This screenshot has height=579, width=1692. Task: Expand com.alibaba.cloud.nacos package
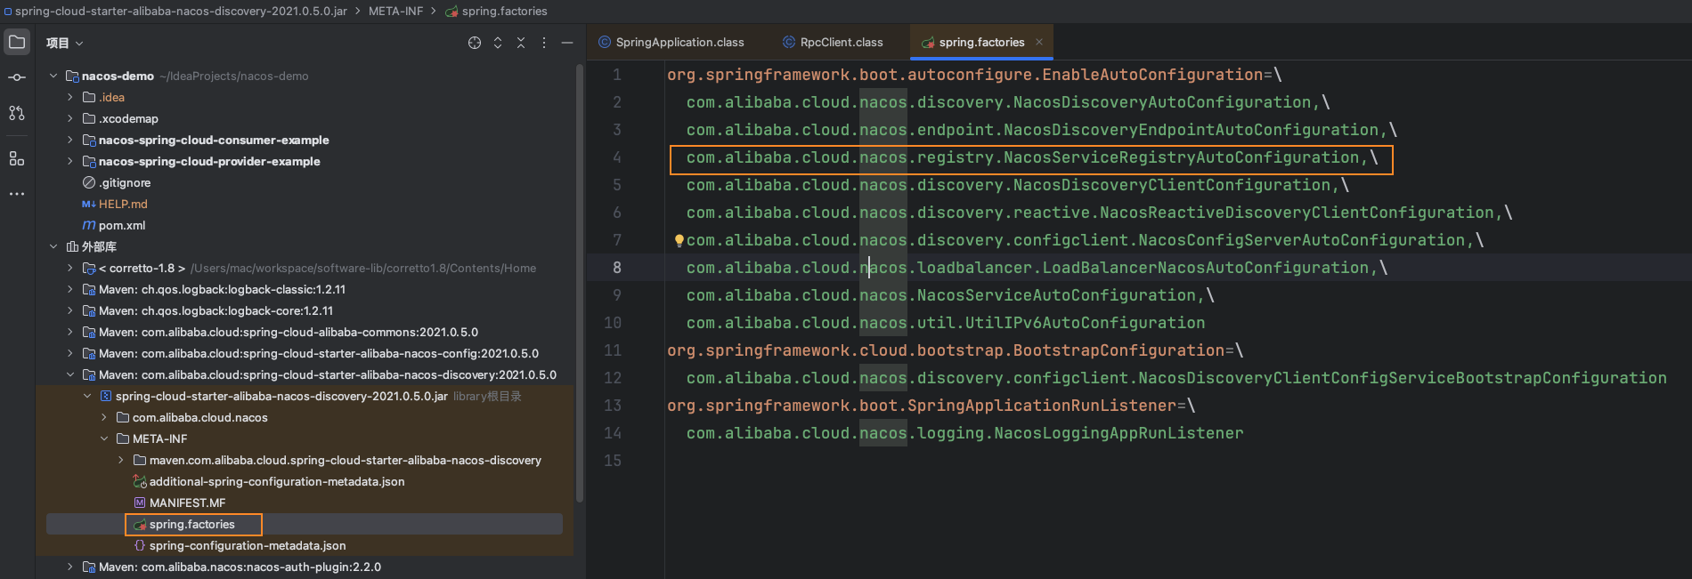coord(104,417)
